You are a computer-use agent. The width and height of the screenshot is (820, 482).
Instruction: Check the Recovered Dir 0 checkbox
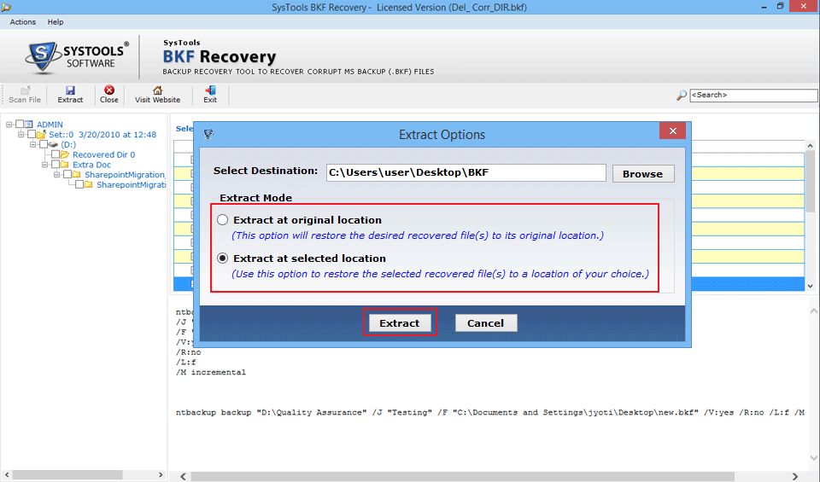[x=56, y=154]
